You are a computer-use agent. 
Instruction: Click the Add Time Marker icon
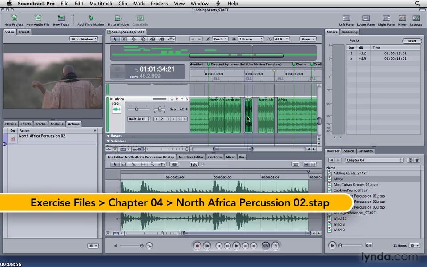[x=91, y=18]
